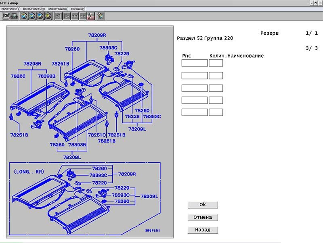Jump forward with double right arrow icon

(x=83, y=16)
